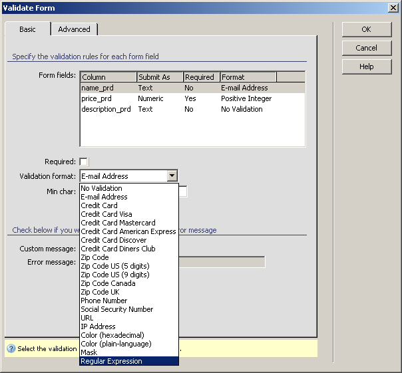
Task: Open the Validation format dropdown arrow
Action: click(172, 176)
